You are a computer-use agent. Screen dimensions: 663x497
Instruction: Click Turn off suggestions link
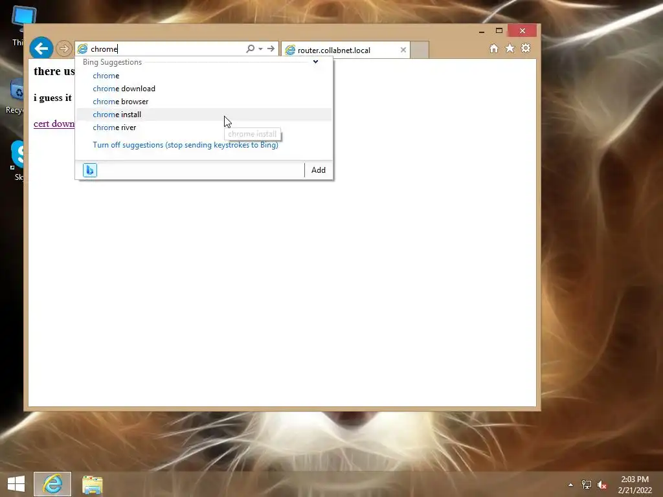pyautogui.click(x=186, y=145)
